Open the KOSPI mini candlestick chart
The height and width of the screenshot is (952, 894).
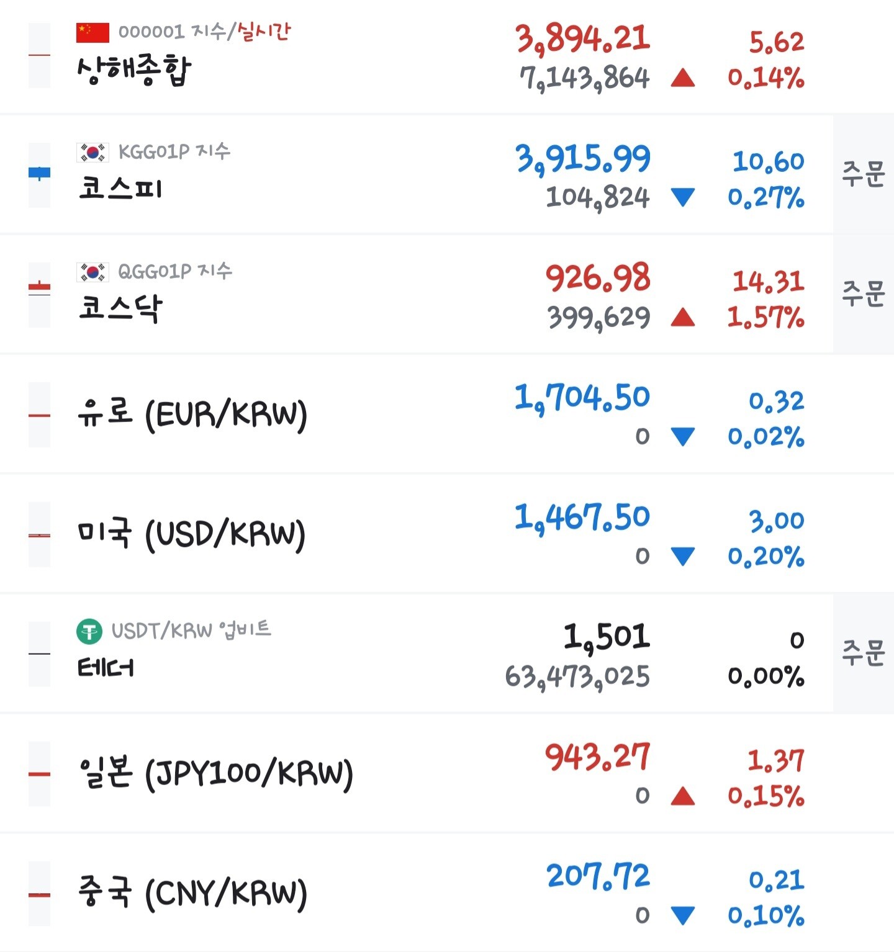(40, 174)
